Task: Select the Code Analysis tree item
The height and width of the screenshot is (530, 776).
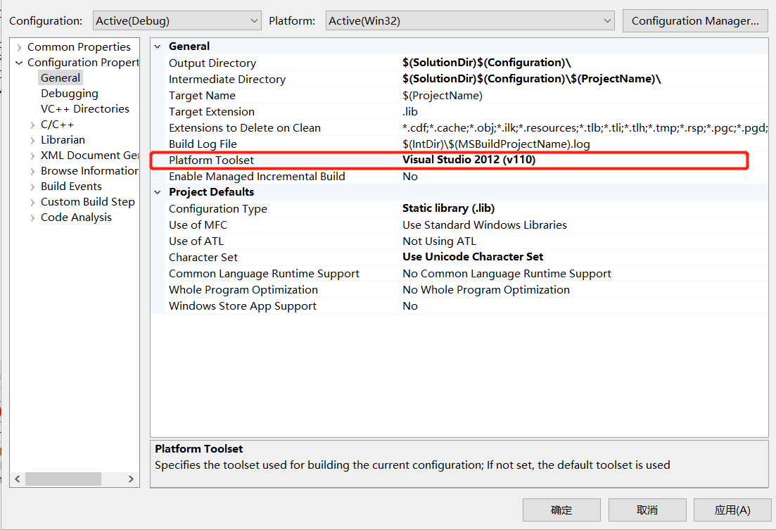Action: tap(76, 217)
